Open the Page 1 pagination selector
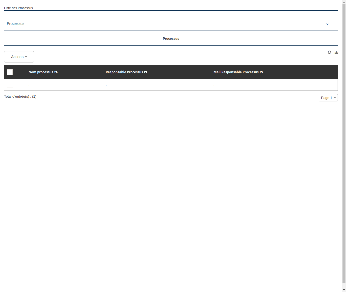The width and height of the screenshot is (346, 292). click(328, 98)
